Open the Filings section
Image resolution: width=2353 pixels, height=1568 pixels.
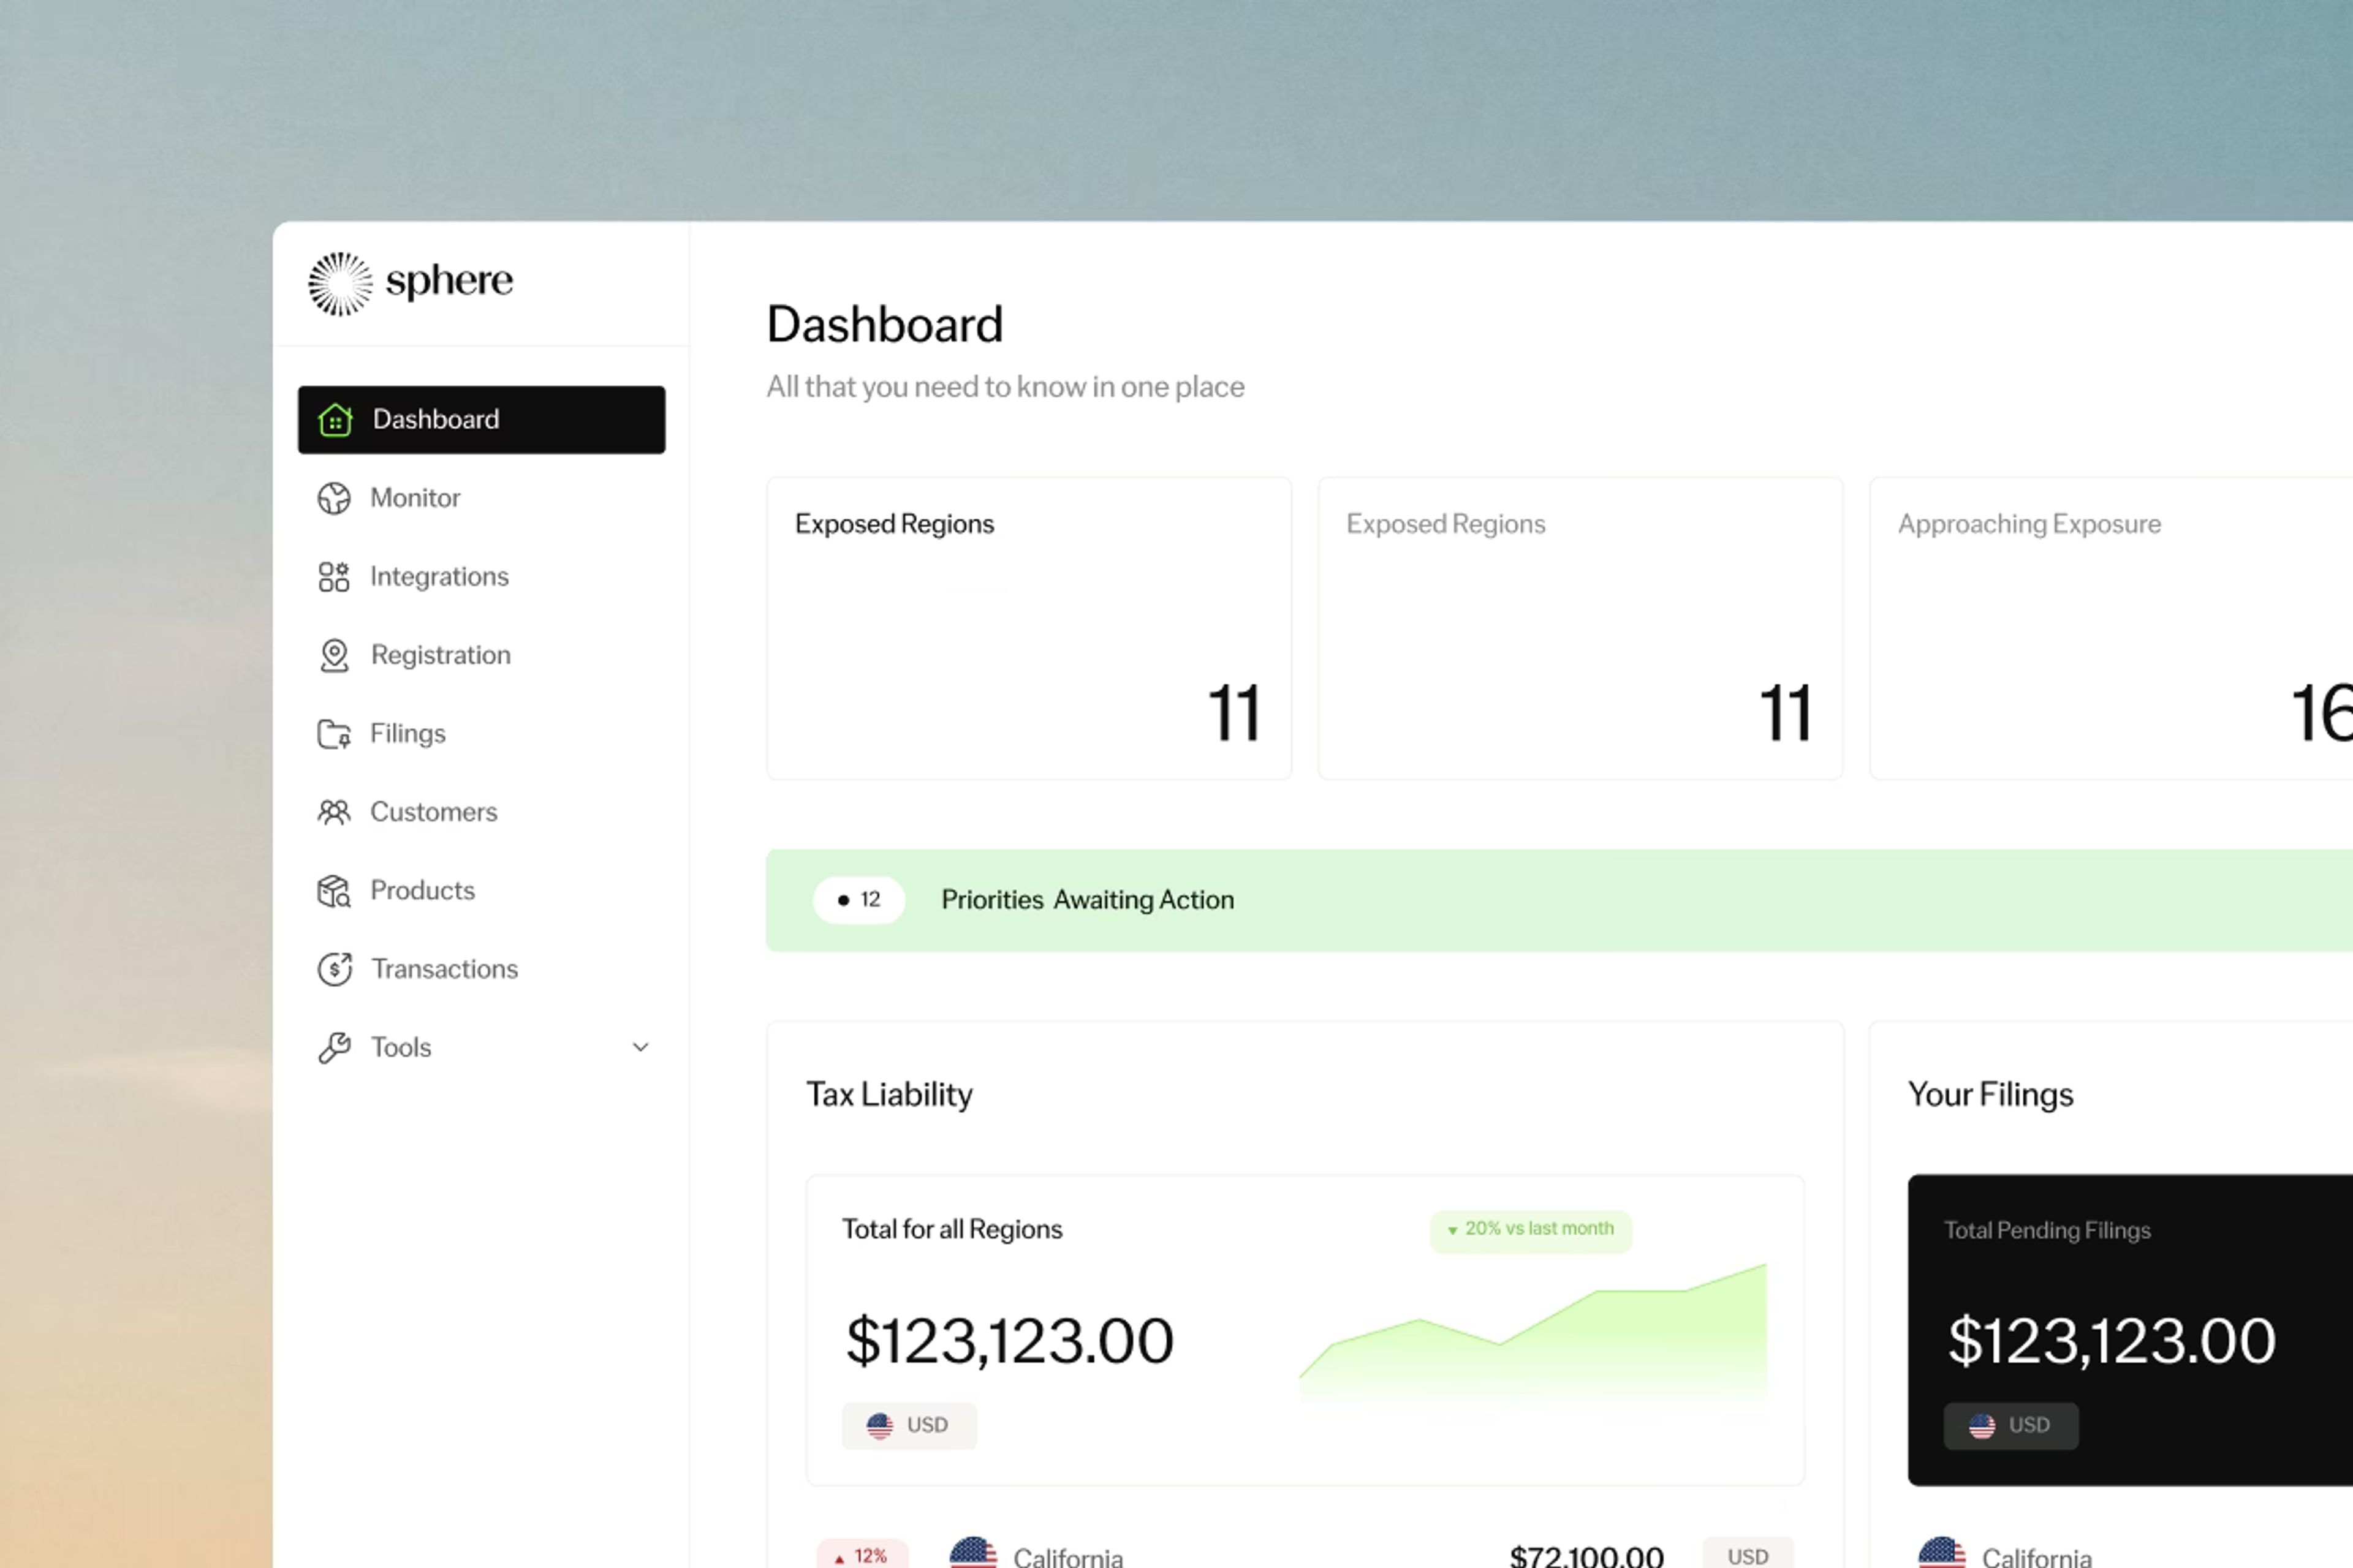pyautogui.click(x=408, y=734)
